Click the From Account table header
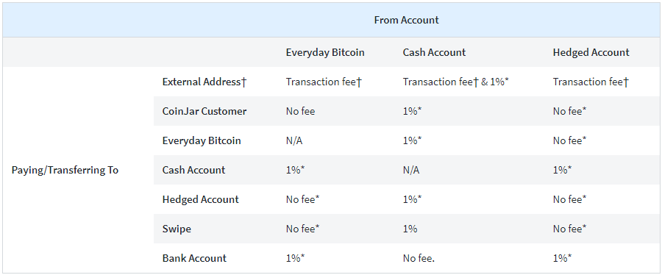Image resolution: width=662 pixels, height=275 pixels. (x=406, y=20)
